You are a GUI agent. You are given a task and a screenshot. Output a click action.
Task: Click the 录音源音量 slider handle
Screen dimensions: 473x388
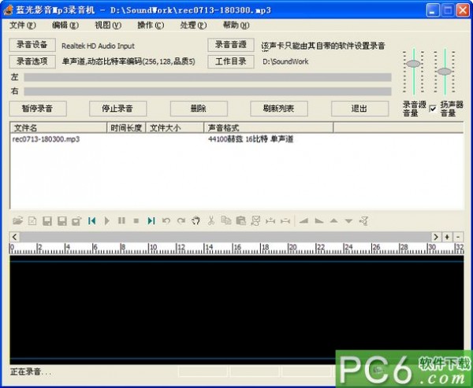(x=413, y=64)
